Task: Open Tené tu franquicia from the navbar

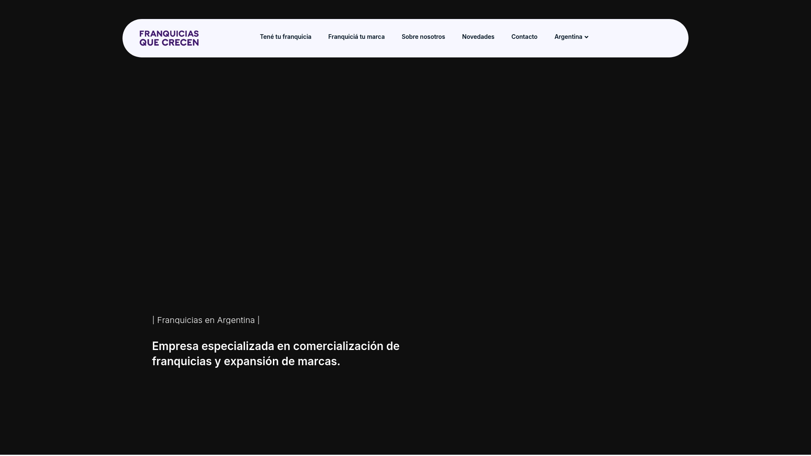Action: [x=286, y=37]
